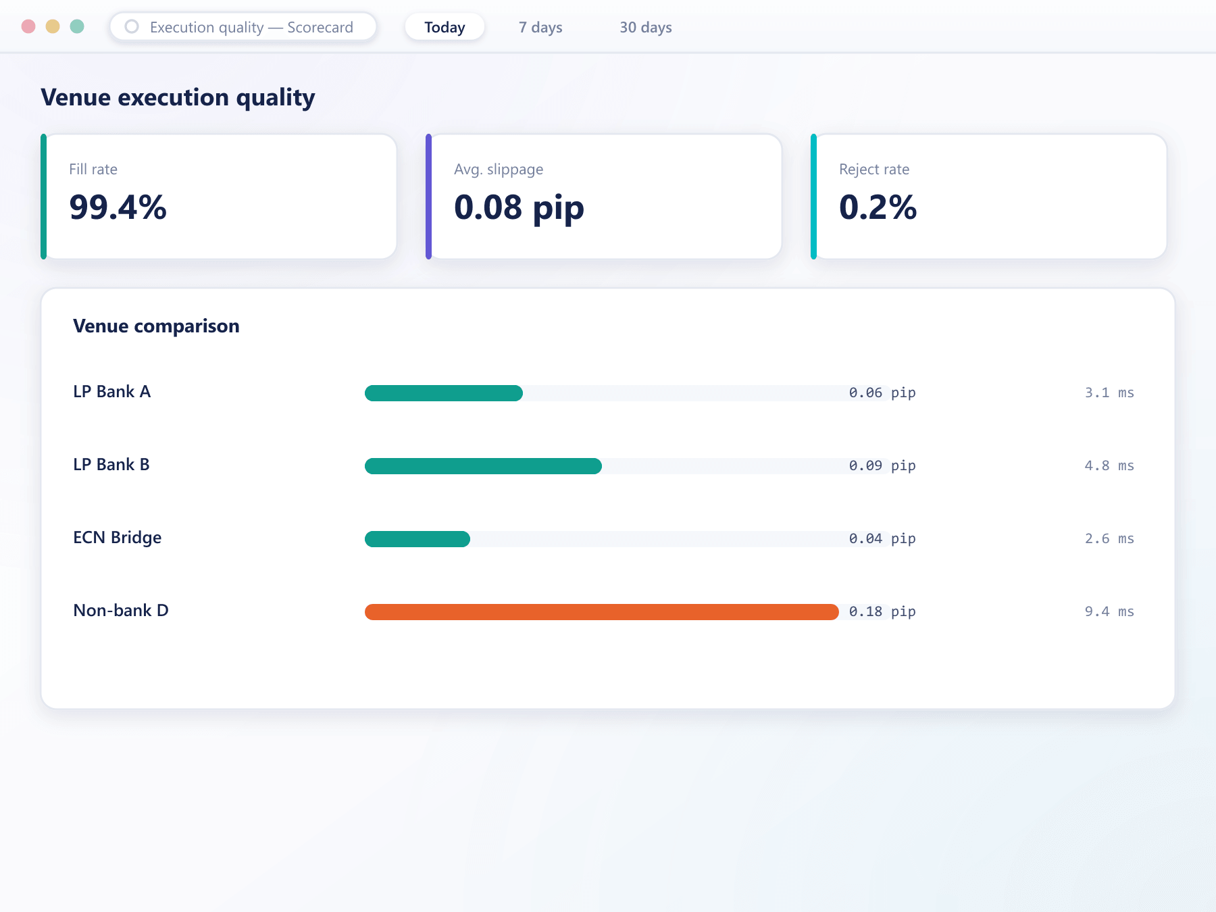Select the Non-bank D venue row
The image size is (1216, 912).
pos(603,611)
